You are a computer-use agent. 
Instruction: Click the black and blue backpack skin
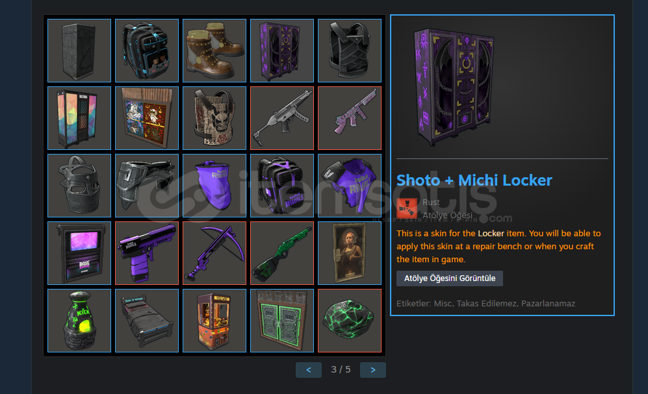tap(147, 51)
